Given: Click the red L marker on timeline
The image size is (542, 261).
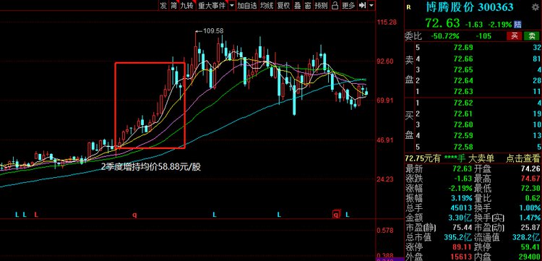Looking at the screenshot, I should coord(36,215).
